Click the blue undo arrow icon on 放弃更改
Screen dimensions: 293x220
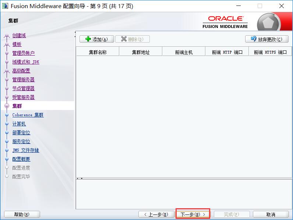[x=254, y=39]
